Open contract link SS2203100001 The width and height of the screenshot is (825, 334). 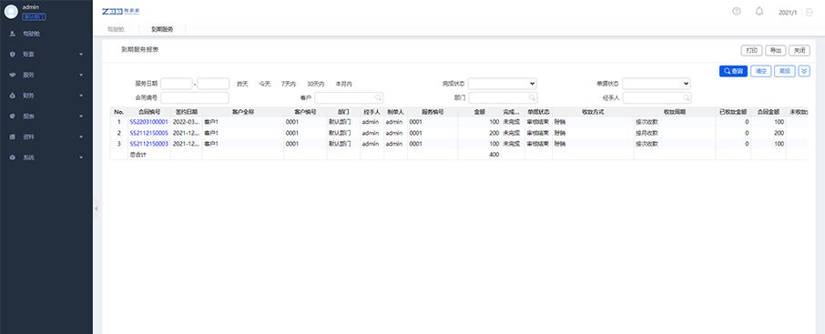[149, 122]
